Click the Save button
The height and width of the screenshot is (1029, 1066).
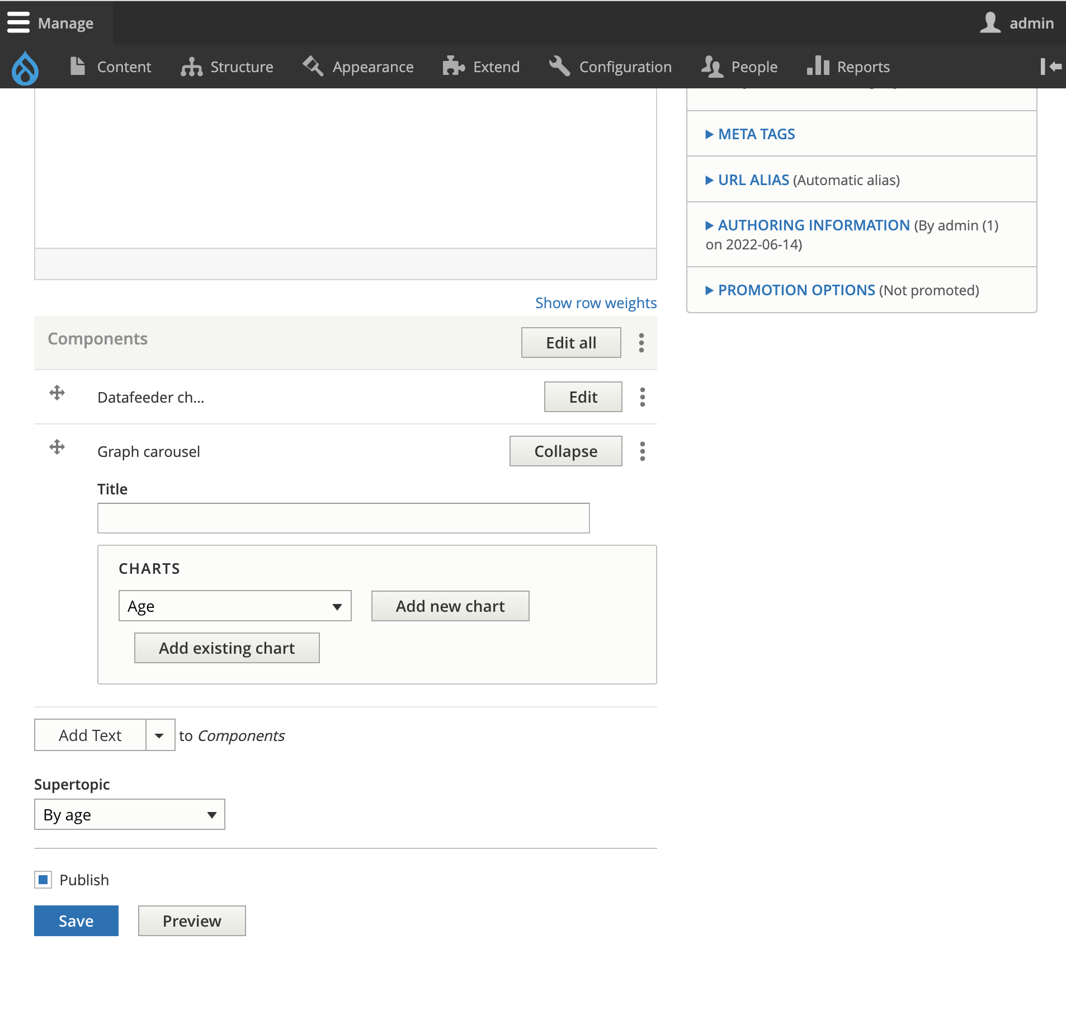pyautogui.click(x=76, y=920)
